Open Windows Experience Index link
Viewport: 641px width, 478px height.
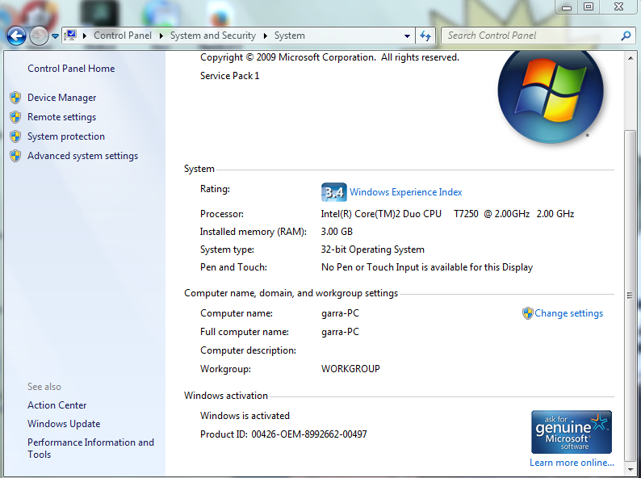point(406,192)
